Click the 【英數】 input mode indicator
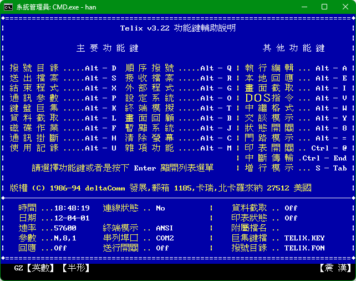This screenshot has height=281, width=356. pos(40,268)
